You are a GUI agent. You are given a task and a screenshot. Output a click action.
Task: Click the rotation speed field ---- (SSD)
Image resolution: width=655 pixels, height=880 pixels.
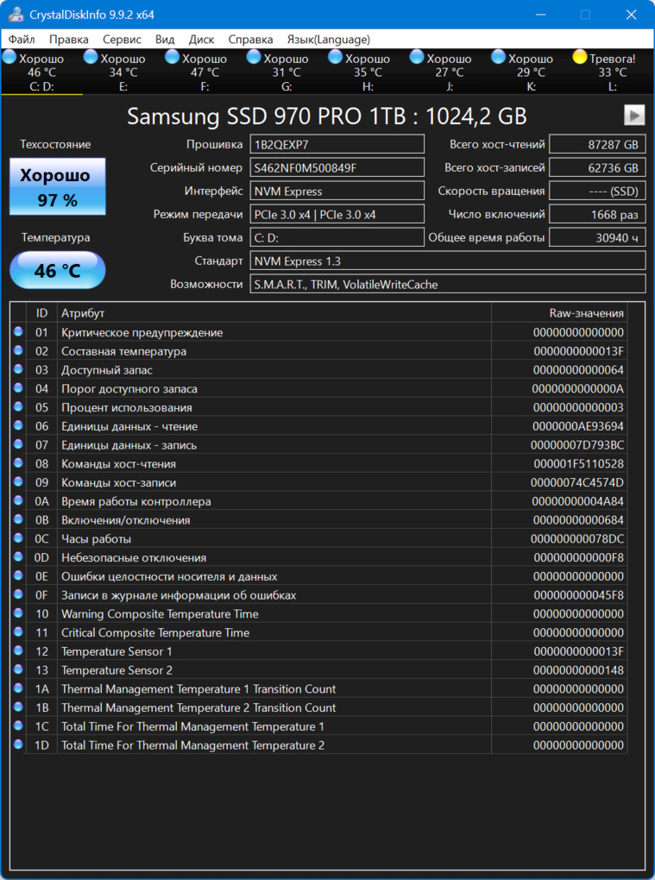[x=597, y=191]
